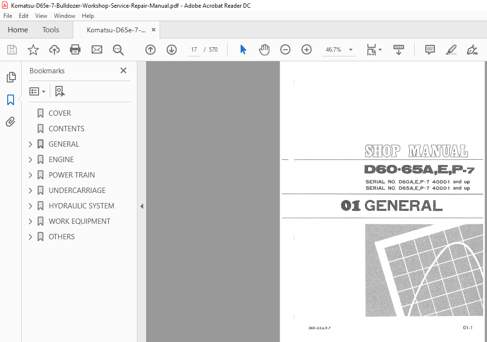The image size is (487, 342).
Task: Expand the ENGINE bookmark
Action: pyautogui.click(x=30, y=160)
